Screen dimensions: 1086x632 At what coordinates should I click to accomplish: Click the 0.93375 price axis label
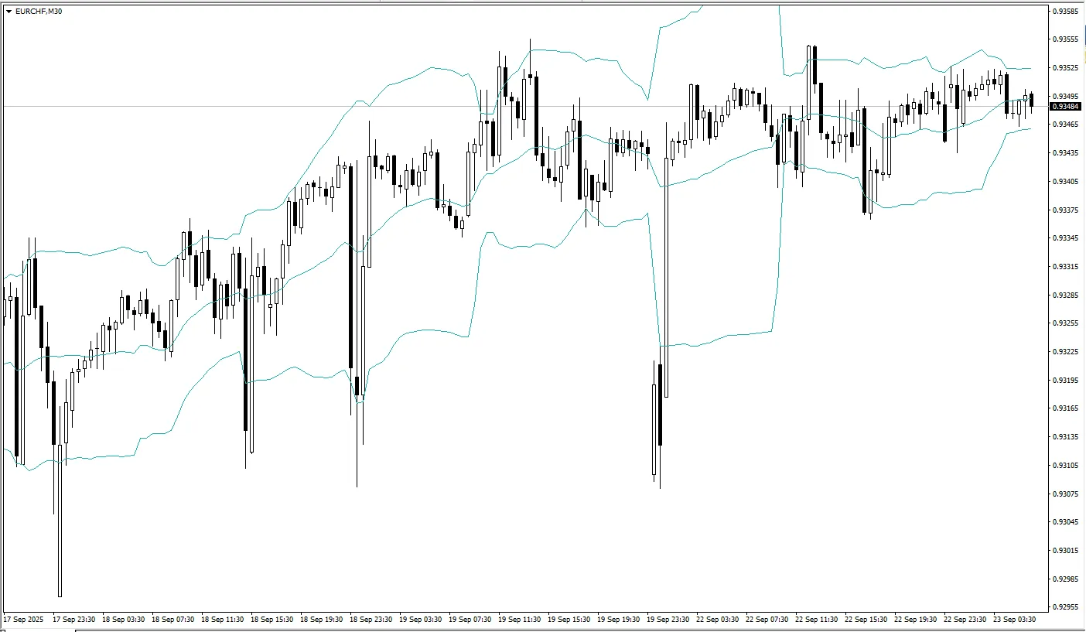click(1067, 210)
